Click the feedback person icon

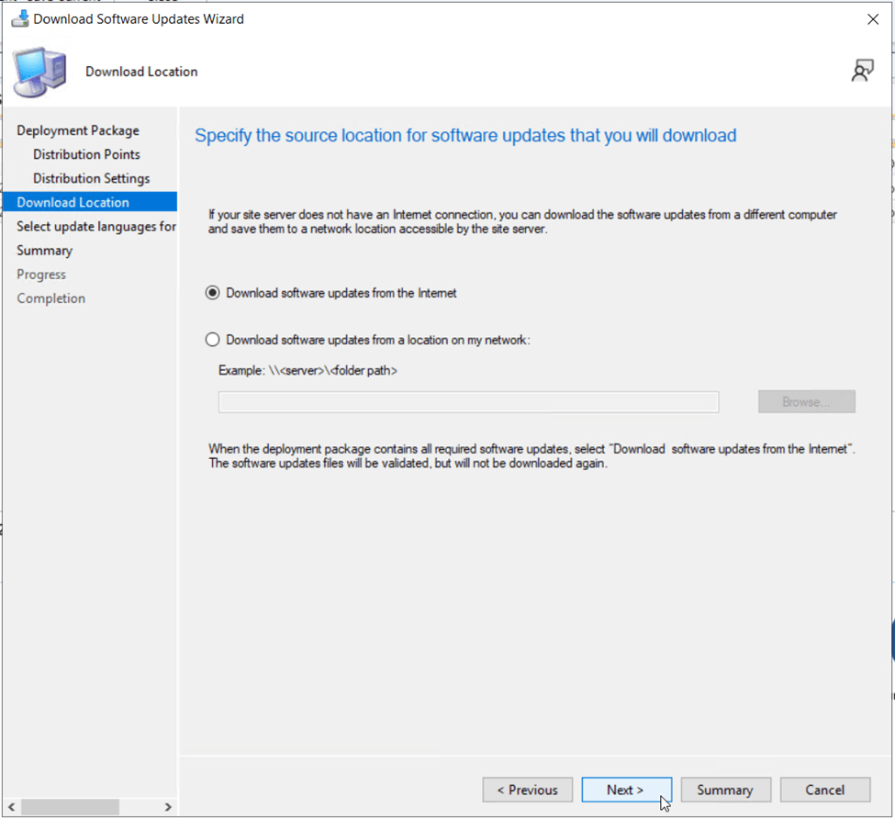862,71
